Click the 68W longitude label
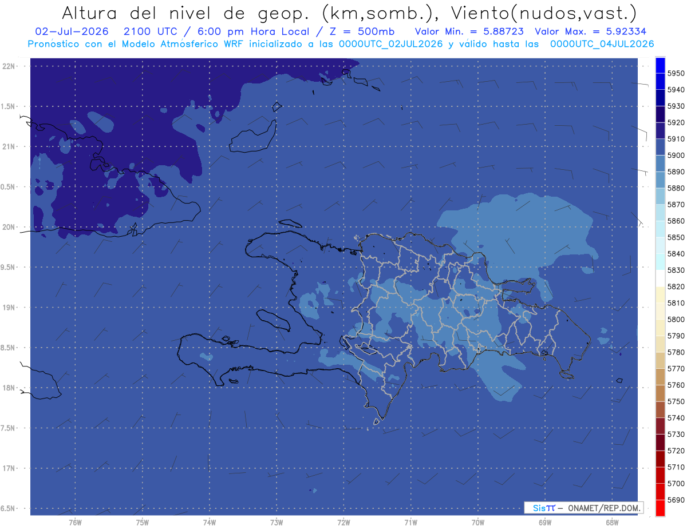 [612, 523]
